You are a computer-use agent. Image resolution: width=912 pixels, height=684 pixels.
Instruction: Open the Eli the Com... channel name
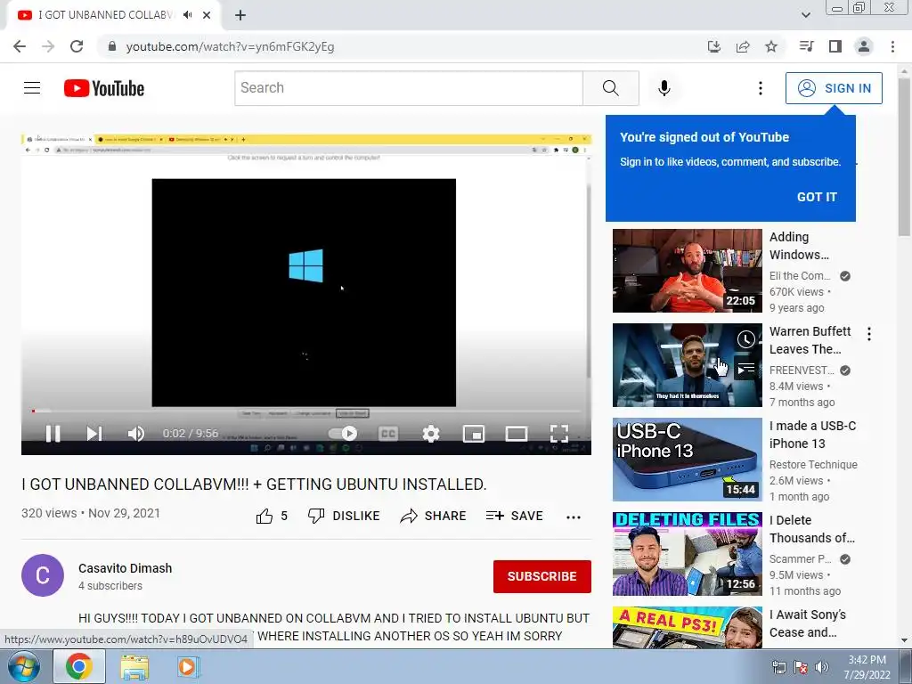click(x=799, y=276)
